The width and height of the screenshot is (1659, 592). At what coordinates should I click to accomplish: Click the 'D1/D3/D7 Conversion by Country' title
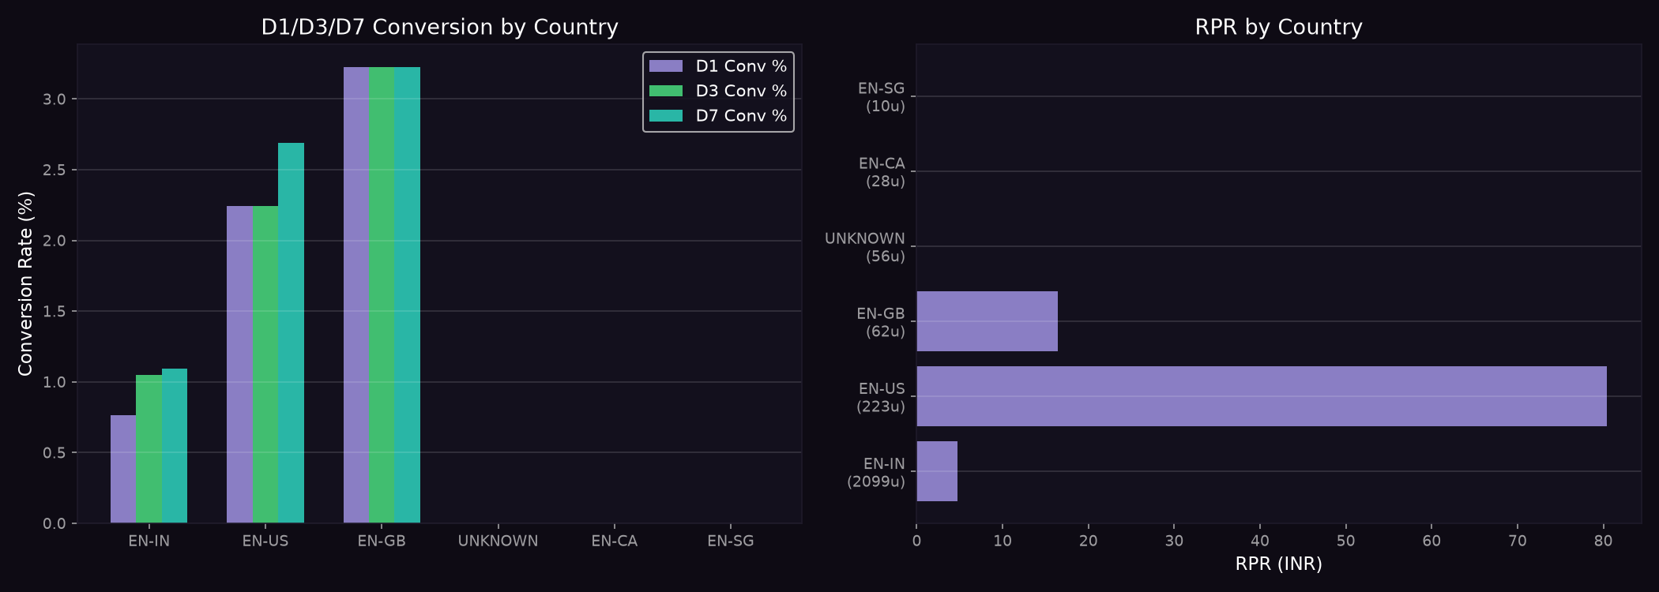tap(439, 27)
